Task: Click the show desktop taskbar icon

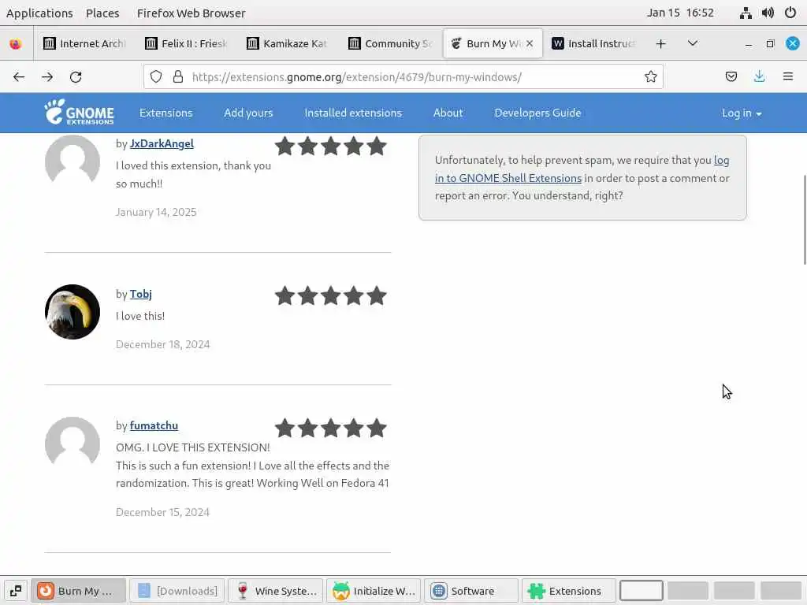Action: pos(16,591)
